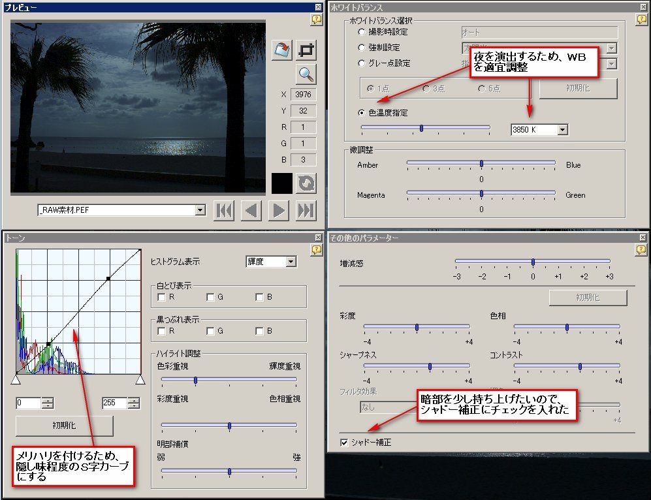Image resolution: width=651 pixels, height=500 pixels.
Task: Enable 白とび表示 B checkbox
Action: click(259, 297)
